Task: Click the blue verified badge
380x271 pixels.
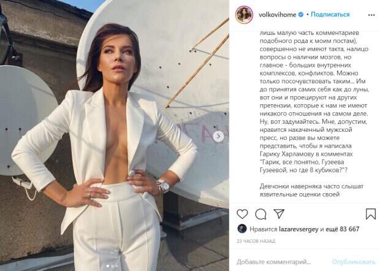Action: [301, 15]
